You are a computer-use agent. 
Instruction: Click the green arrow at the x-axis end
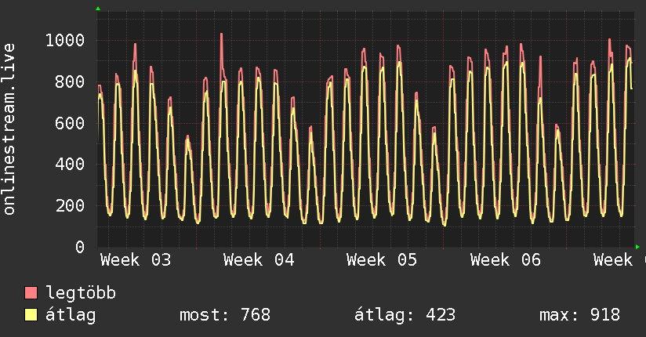(x=637, y=247)
